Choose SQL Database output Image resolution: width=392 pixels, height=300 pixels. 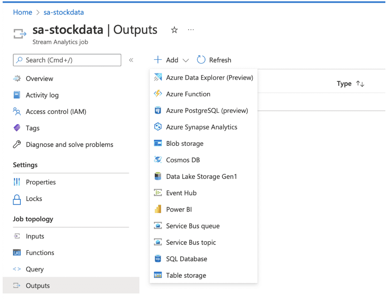(x=204, y=258)
